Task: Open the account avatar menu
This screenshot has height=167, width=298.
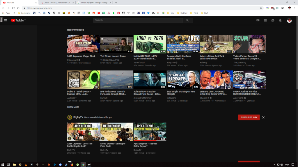Action: pos(289,20)
